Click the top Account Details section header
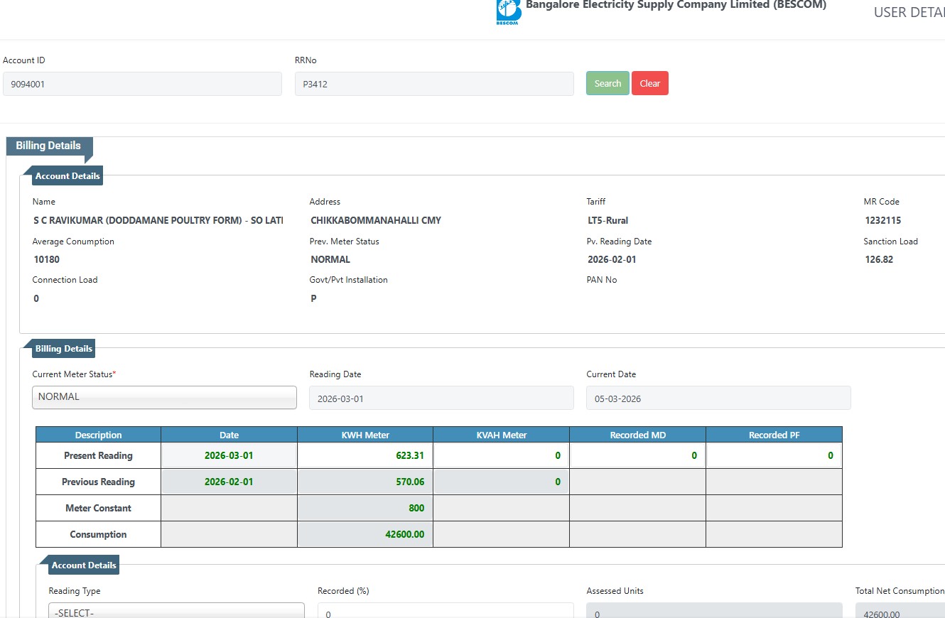Screen dimensions: 945x618 coord(67,176)
